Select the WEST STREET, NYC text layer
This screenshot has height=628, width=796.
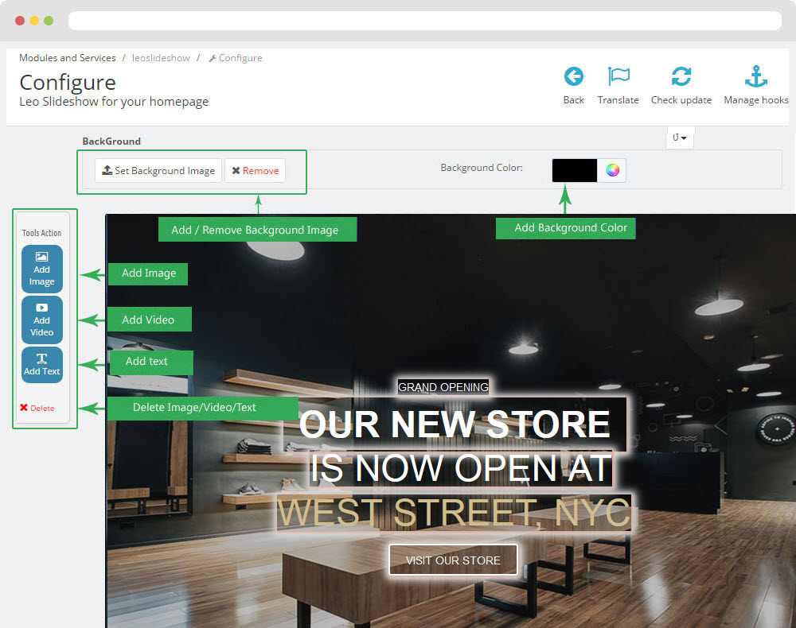(454, 513)
